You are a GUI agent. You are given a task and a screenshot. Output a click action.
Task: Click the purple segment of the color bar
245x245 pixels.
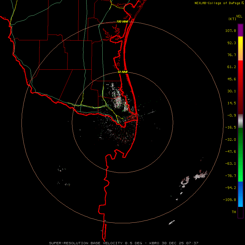[x=240, y=30]
